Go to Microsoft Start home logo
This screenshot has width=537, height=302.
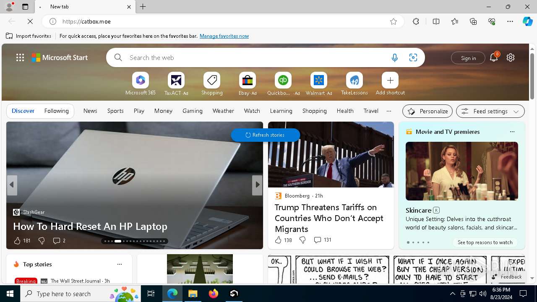[60, 57]
